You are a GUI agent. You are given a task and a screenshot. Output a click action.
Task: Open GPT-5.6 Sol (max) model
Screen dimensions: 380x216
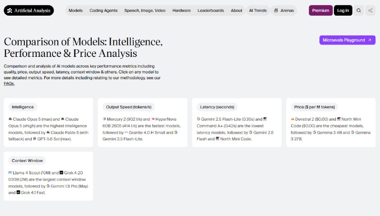pos(54,139)
